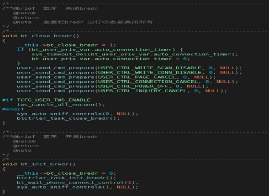269x196 pixels.
Task: Click the 'void bt_close_bredr()' function declaration
Action: coord(41,36)
